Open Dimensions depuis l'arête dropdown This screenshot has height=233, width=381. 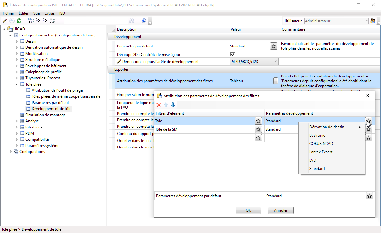pos(276,61)
